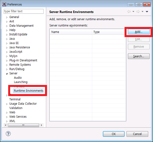
Task: Expand the Web tree node
Action: tap(7, 113)
